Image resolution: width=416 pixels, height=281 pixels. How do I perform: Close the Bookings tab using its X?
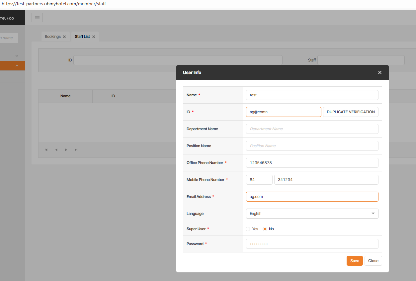coord(64,37)
